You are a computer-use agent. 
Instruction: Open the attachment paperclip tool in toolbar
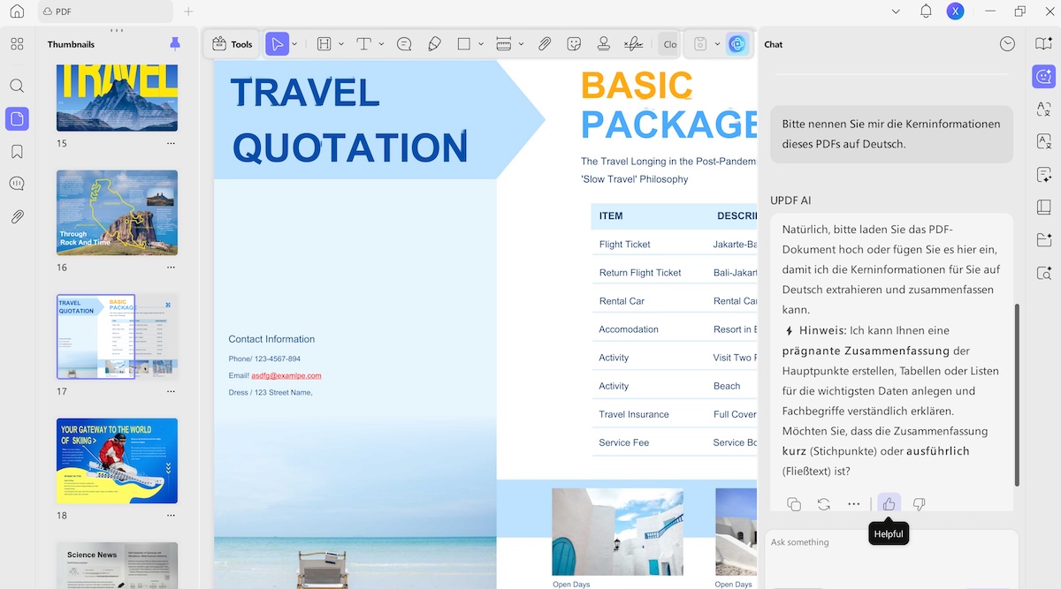pos(545,44)
